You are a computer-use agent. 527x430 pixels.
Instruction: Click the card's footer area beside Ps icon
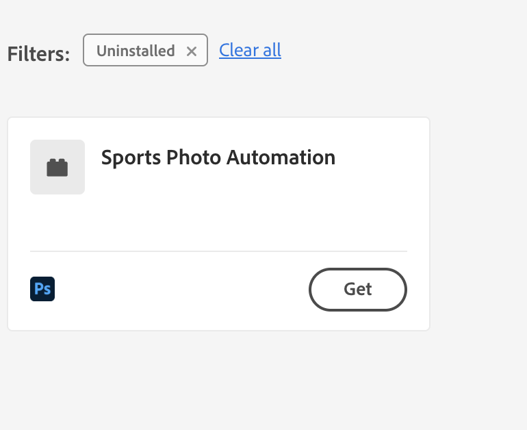point(181,289)
